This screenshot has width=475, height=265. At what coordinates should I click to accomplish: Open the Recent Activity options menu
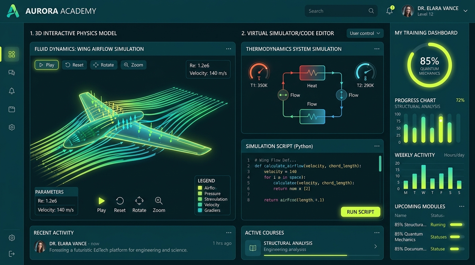coord(229,233)
